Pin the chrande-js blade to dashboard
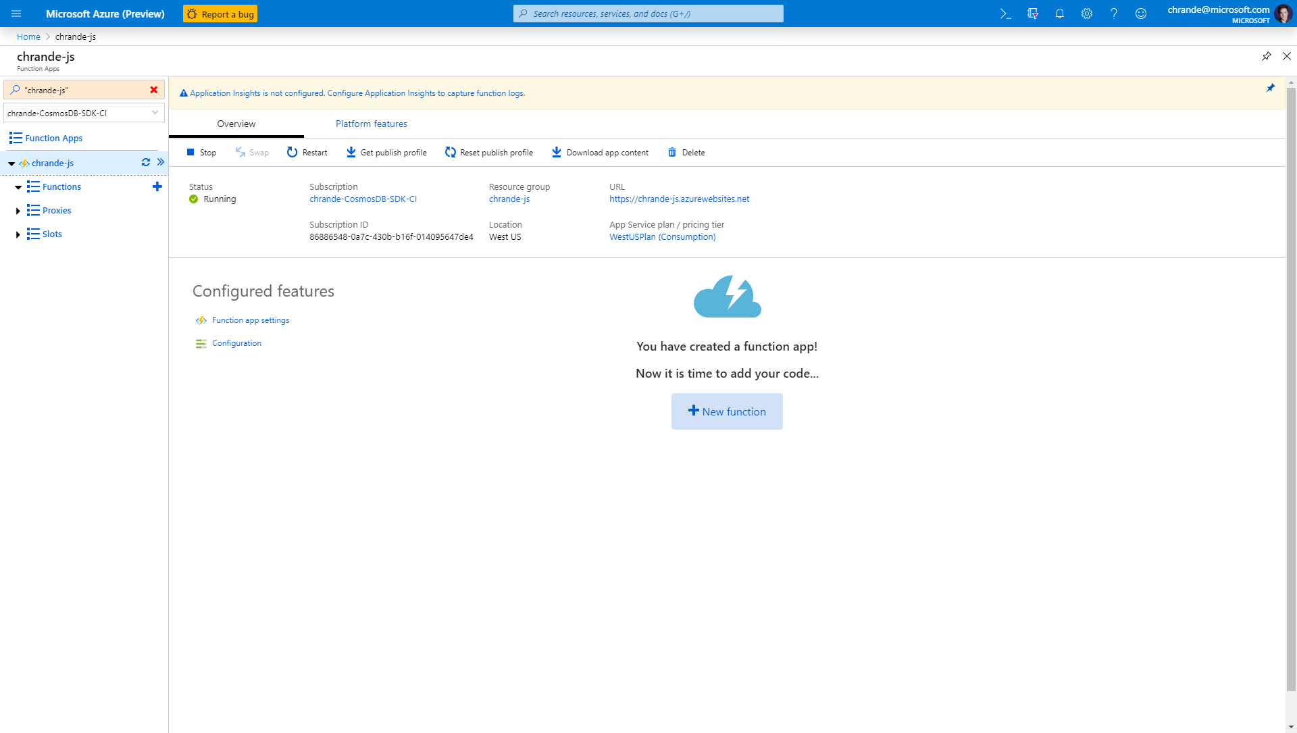 pyautogui.click(x=1267, y=56)
